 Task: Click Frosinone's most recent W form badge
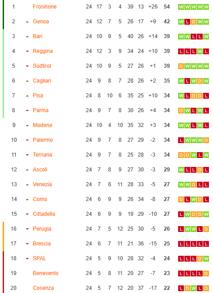coord(206,7)
